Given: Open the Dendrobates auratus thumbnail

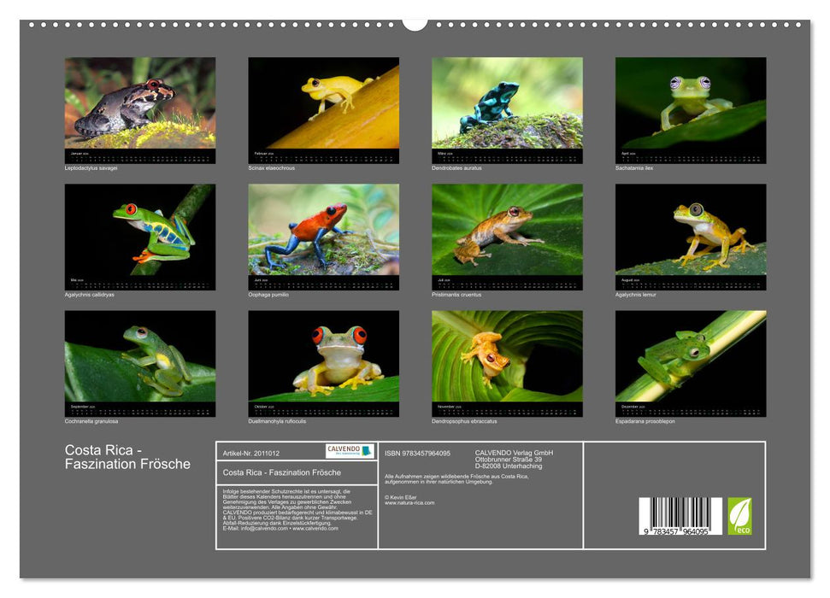Looking at the screenshot, I should tap(507, 104).
